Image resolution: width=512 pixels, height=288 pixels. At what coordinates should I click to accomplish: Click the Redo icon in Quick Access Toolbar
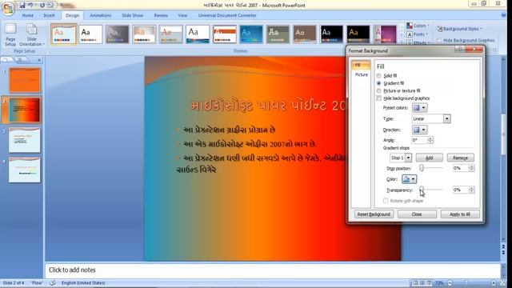[42, 6]
